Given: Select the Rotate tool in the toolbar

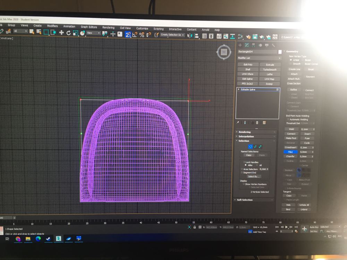Looking at the screenshot, I should 69,33.
